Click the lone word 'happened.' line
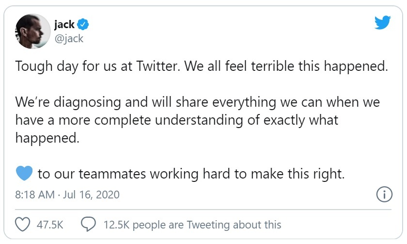This screenshot has width=407, height=244. click(47, 138)
